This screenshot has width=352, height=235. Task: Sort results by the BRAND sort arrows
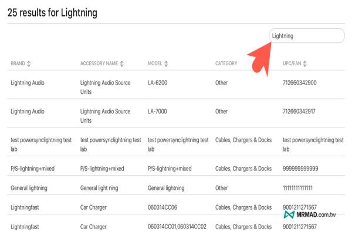(x=29, y=63)
